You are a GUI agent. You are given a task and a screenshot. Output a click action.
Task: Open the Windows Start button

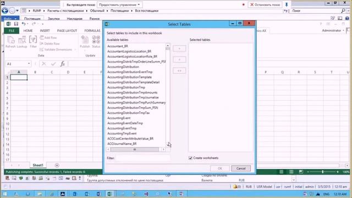pyautogui.click(x=5, y=194)
